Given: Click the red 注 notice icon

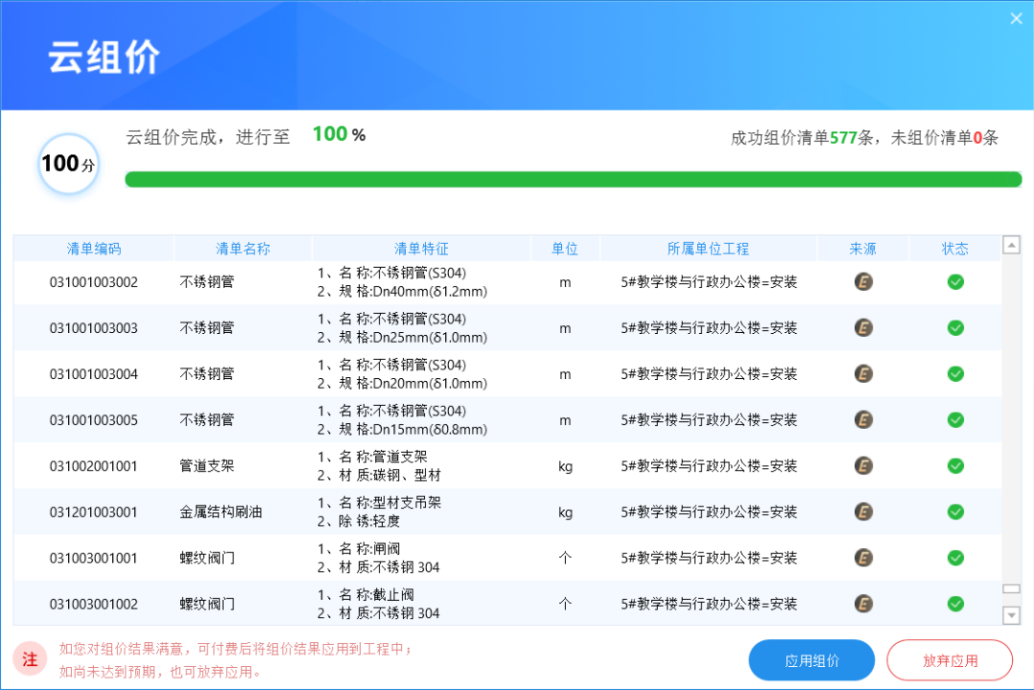Looking at the screenshot, I should [30, 659].
